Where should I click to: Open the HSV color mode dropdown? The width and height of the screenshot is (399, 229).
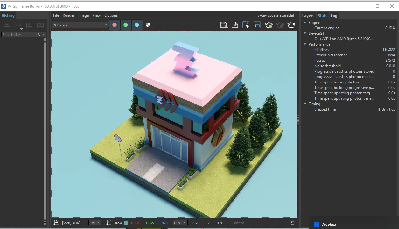[x=180, y=223]
